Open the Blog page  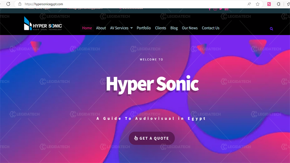pyautogui.click(x=174, y=28)
